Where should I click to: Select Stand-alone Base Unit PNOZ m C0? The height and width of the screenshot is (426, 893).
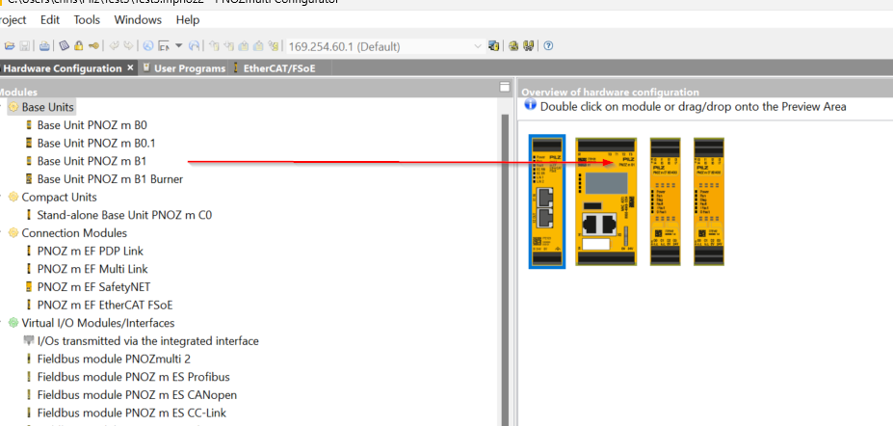[124, 215]
